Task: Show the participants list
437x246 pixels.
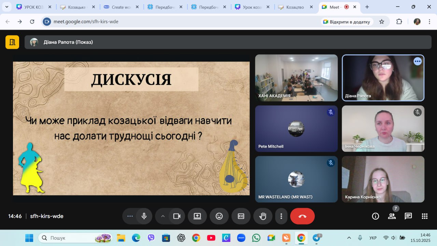Action: click(x=392, y=216)
